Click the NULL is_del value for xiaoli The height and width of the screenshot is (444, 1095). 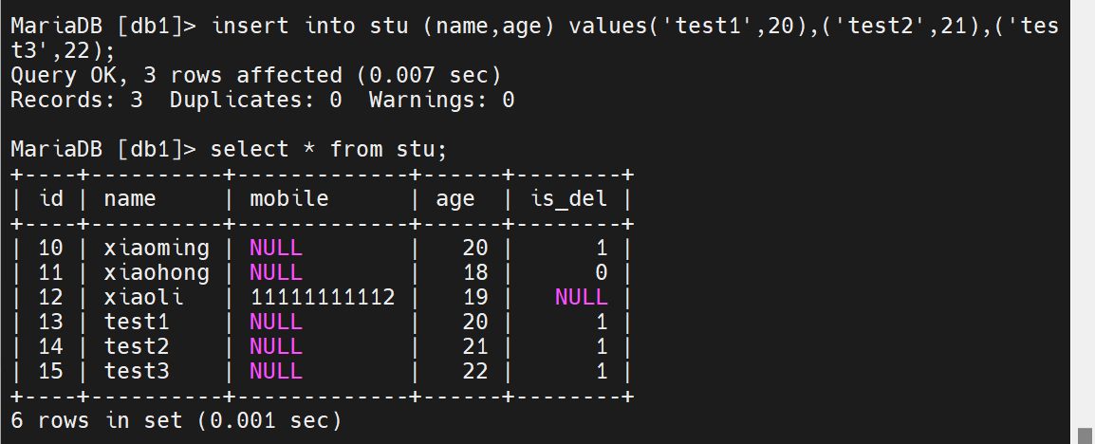tap(581, 297)
